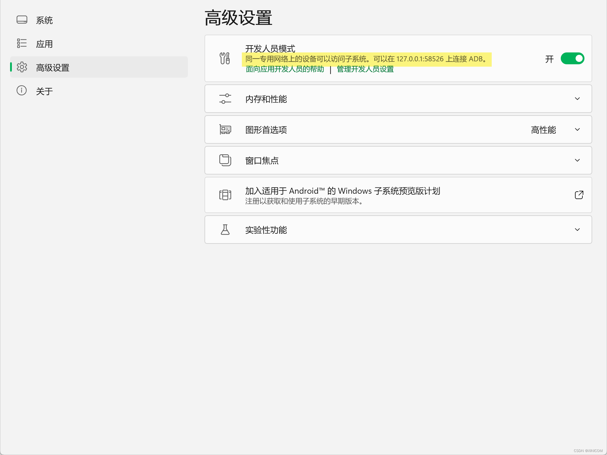Click 管理开发人员设置 link

tap(365, 69)
